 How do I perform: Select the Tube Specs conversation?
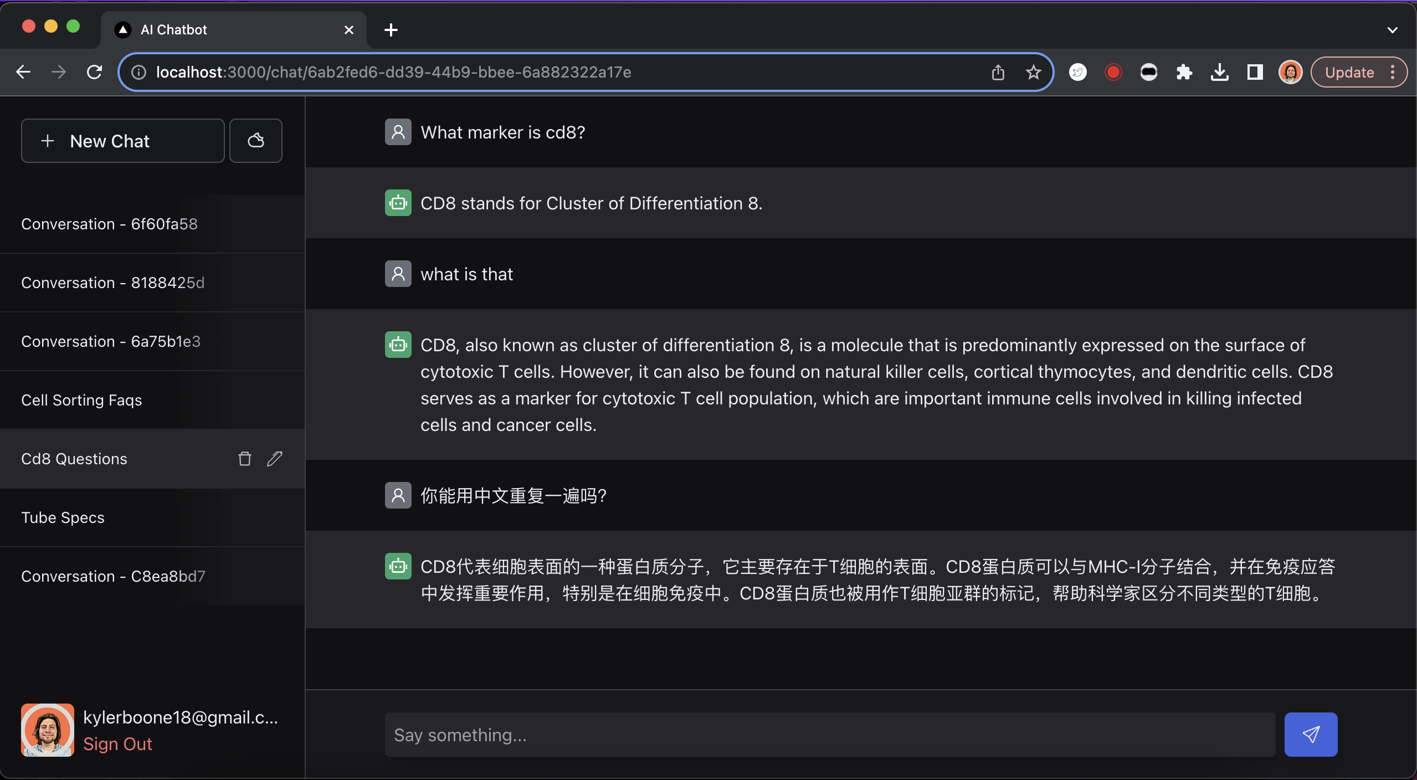click(x=63, y=517)
